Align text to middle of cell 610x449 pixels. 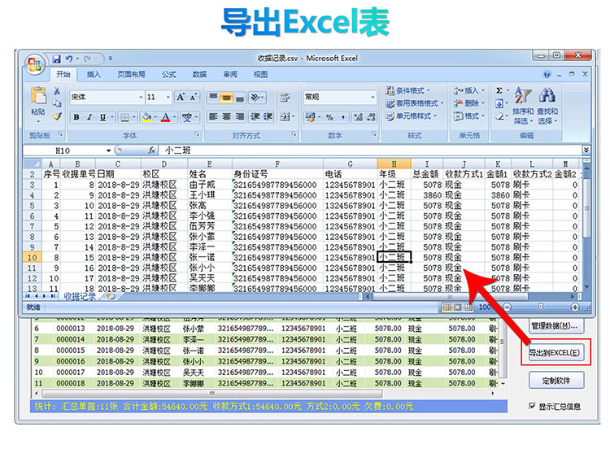226,98
